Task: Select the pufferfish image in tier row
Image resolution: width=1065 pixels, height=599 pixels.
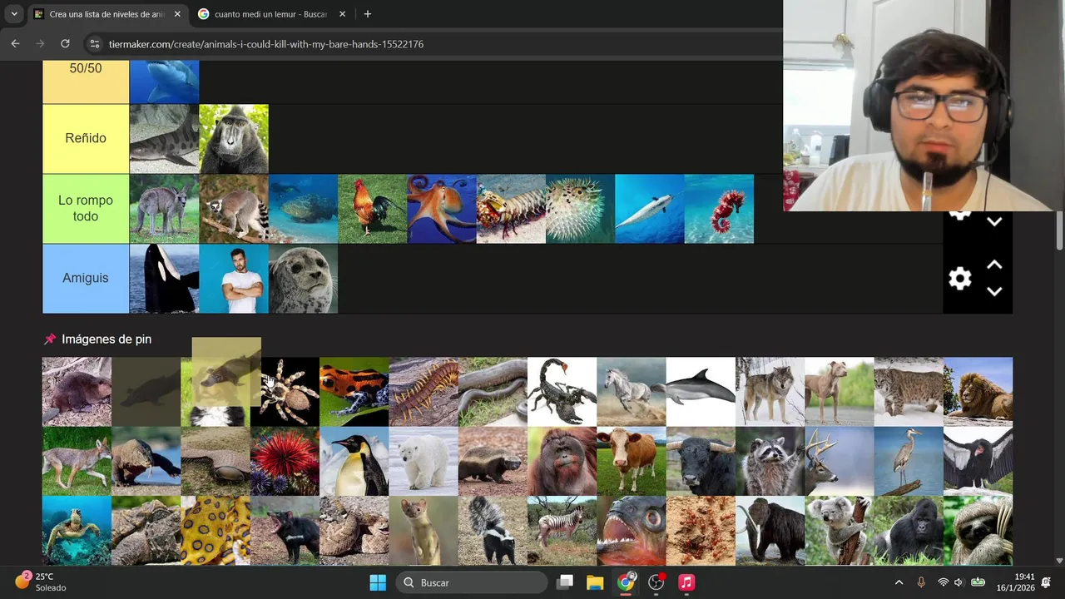Action: pyautogui.click(x=580, y=209)
